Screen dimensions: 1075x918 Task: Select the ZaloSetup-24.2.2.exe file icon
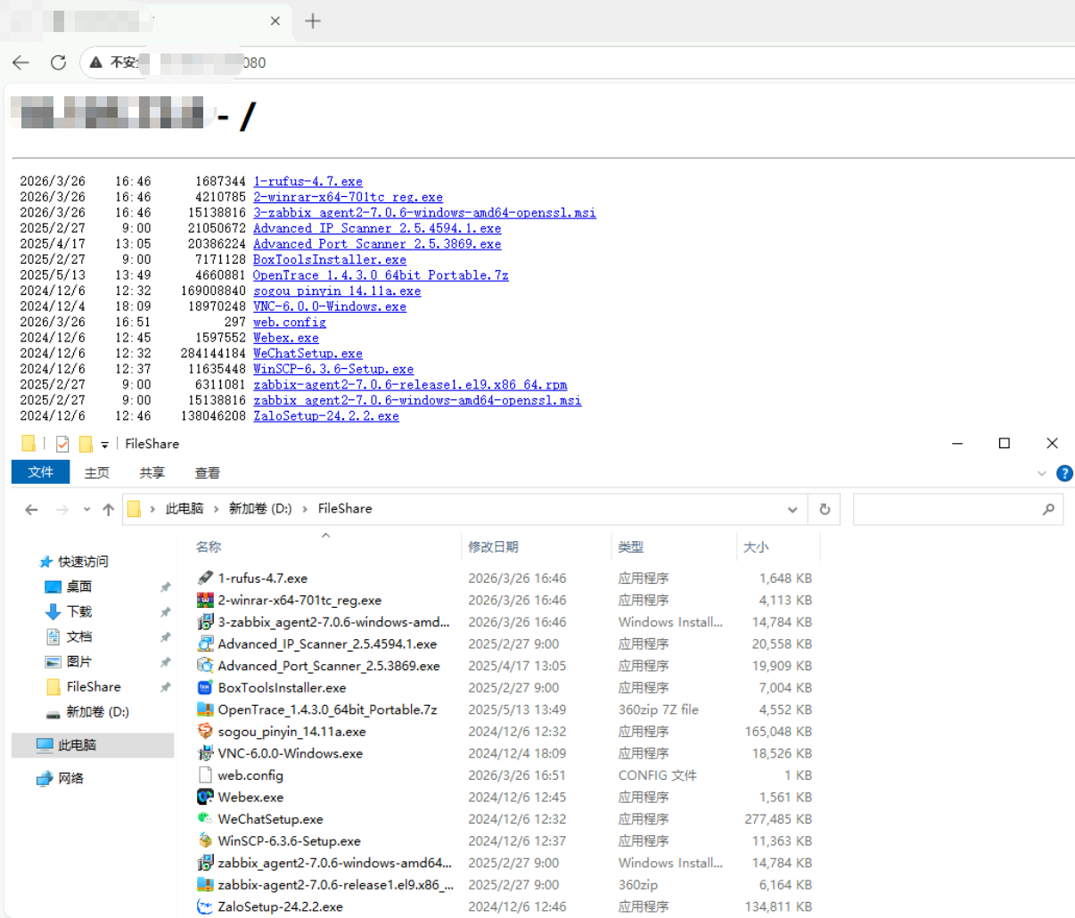[x=205, y=906]
